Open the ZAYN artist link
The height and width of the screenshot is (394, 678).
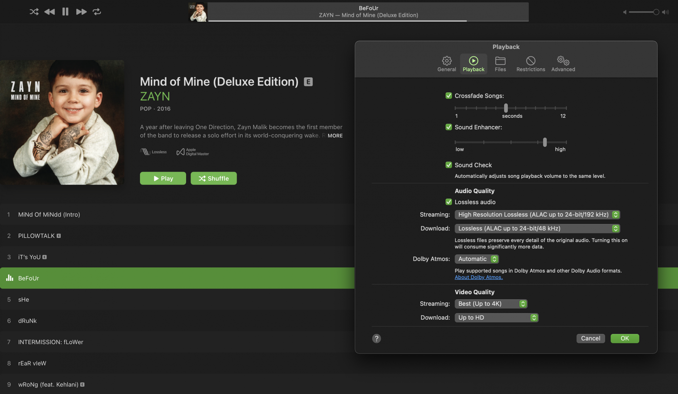point(155,96)
